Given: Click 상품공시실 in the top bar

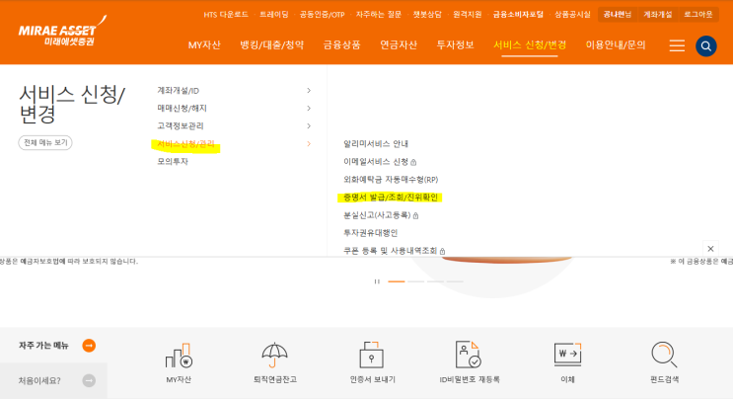Looking at the screenshot, I should point(572,15).
